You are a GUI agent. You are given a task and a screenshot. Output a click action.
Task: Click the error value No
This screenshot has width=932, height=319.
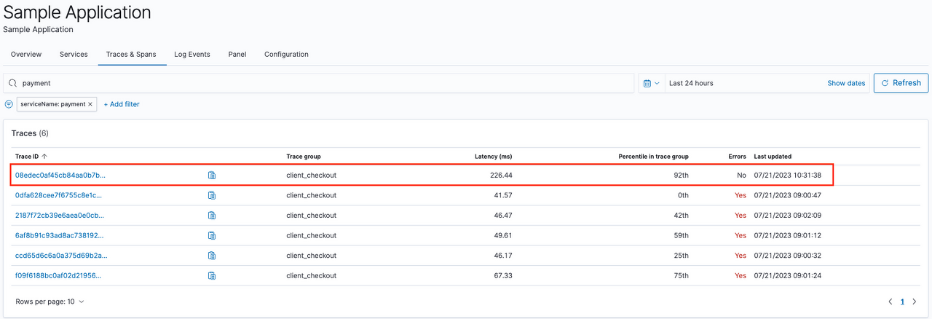pyautogui.click(x=741, y=176)
